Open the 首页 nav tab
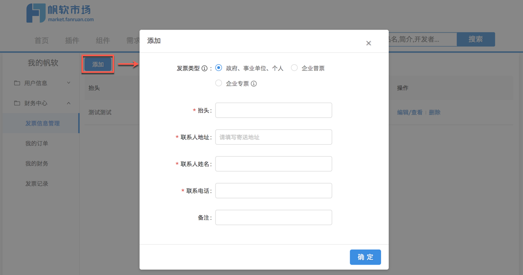Viewport: 523px width, 275px height. (42, 41)
